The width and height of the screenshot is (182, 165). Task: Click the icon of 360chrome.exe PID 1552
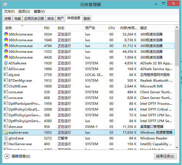6,51
